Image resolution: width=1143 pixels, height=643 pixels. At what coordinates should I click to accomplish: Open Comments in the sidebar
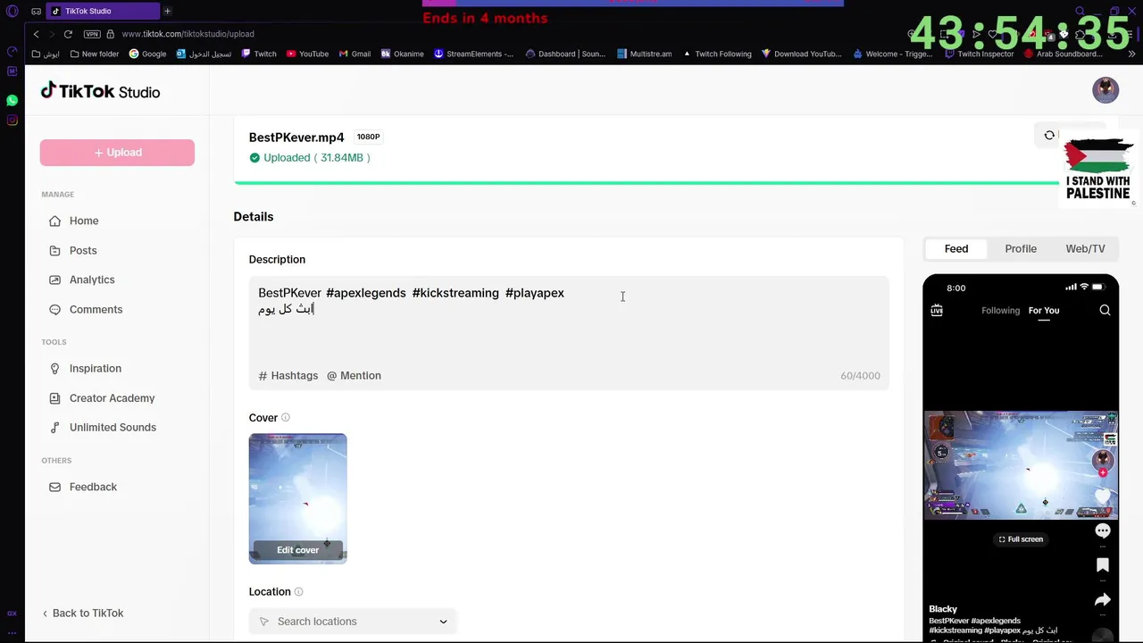(96, 309)
